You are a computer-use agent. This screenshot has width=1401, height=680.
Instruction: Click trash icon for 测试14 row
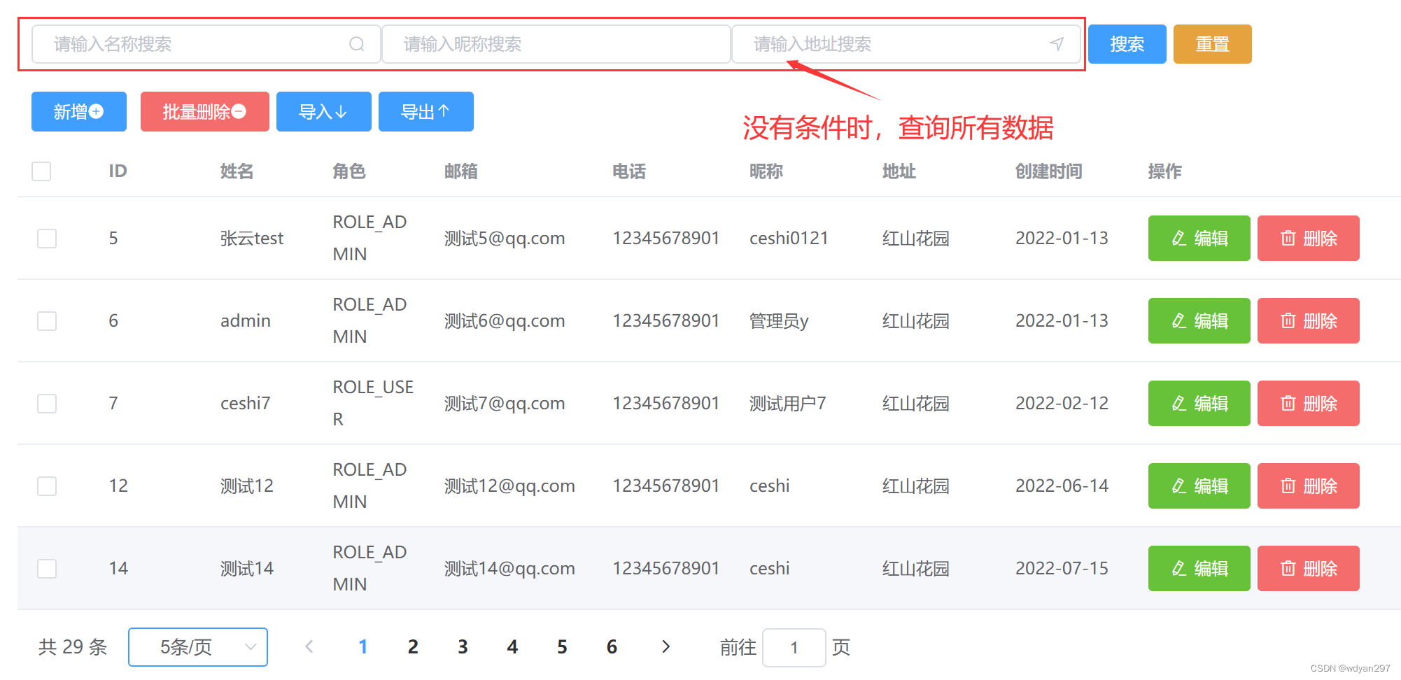point(1288,569)
